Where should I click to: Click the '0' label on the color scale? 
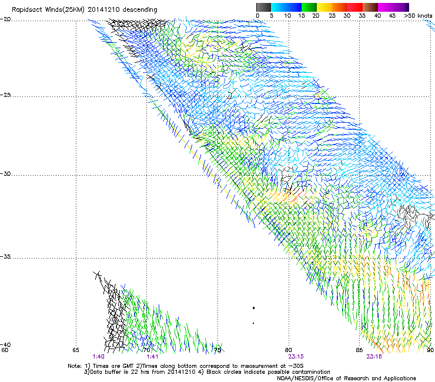pos(257,16)
